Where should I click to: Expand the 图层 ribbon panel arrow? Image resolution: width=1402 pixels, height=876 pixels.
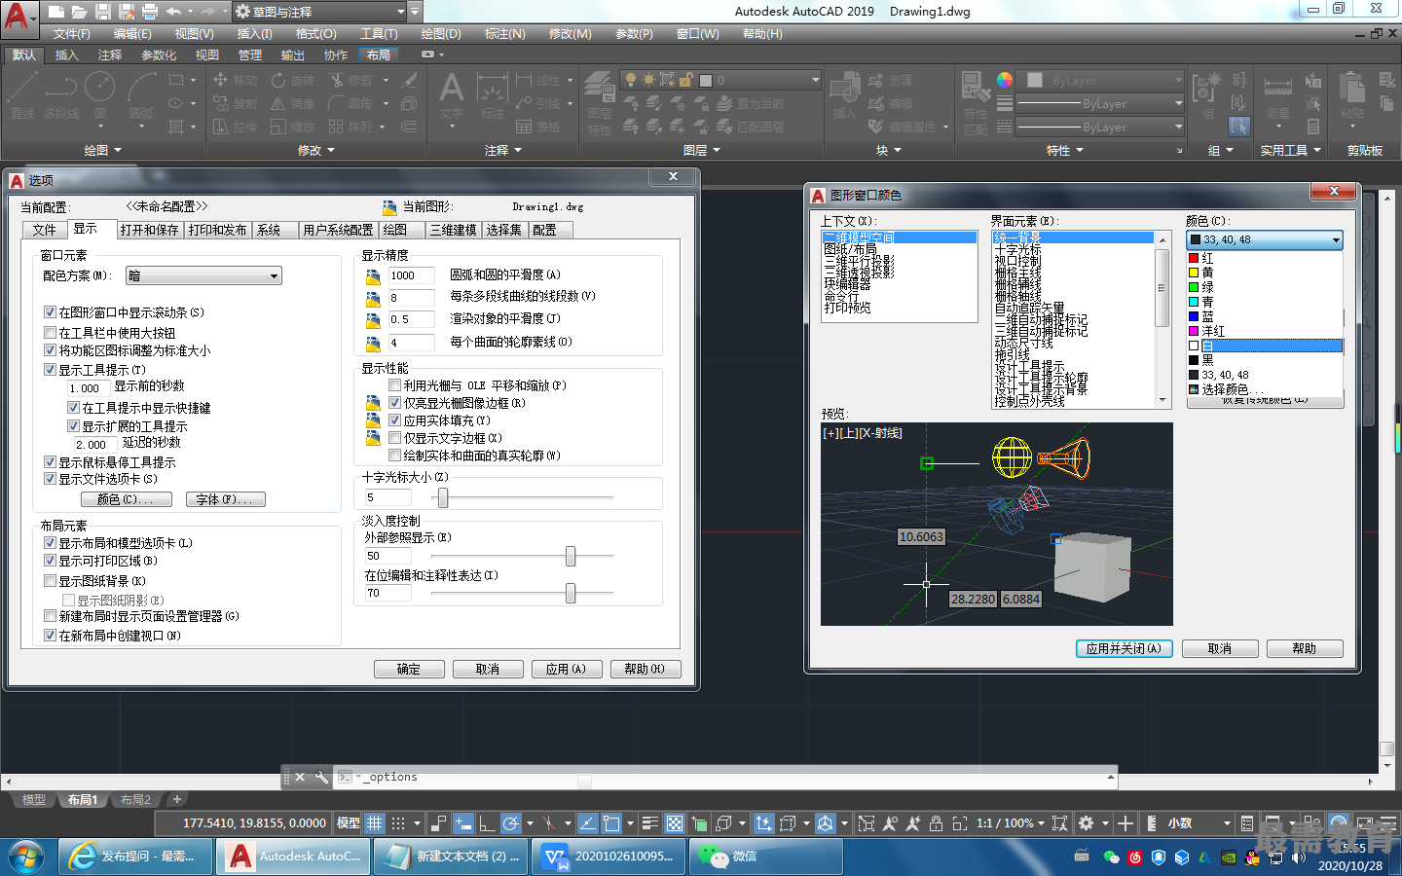click(717, 151)
